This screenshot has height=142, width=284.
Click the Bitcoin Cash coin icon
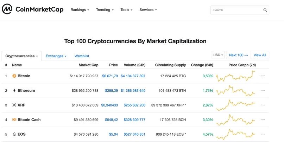pos(14,120)
